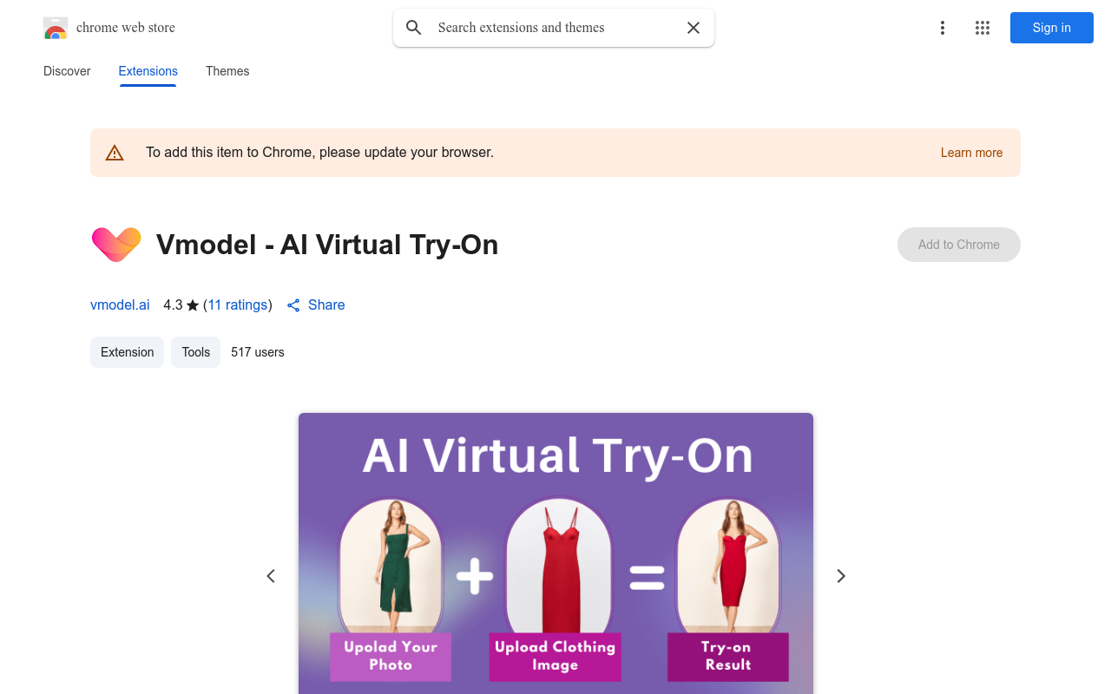Open the vmodel.ai developer link
Screen dimensions: 1111x694
click(x=120, y=305)
